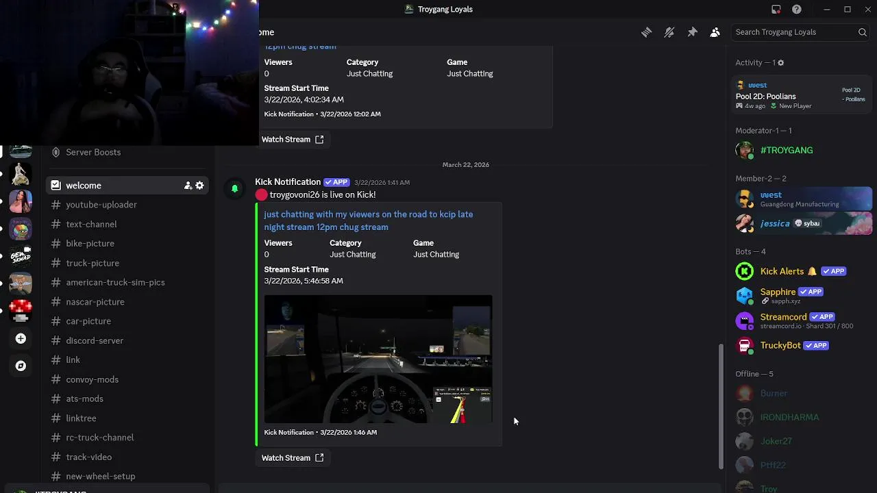The height and width of the screenshot is (493, 877).
Task: Open the Threads icon in channel header
Action: click(x=646, y=32)
